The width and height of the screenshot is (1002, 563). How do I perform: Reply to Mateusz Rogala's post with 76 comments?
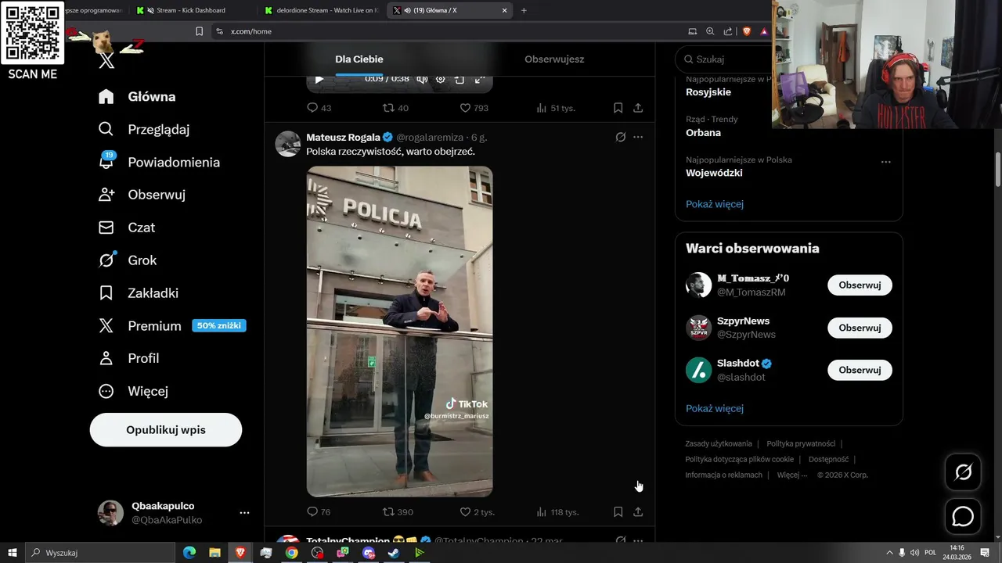coord(319,512)
